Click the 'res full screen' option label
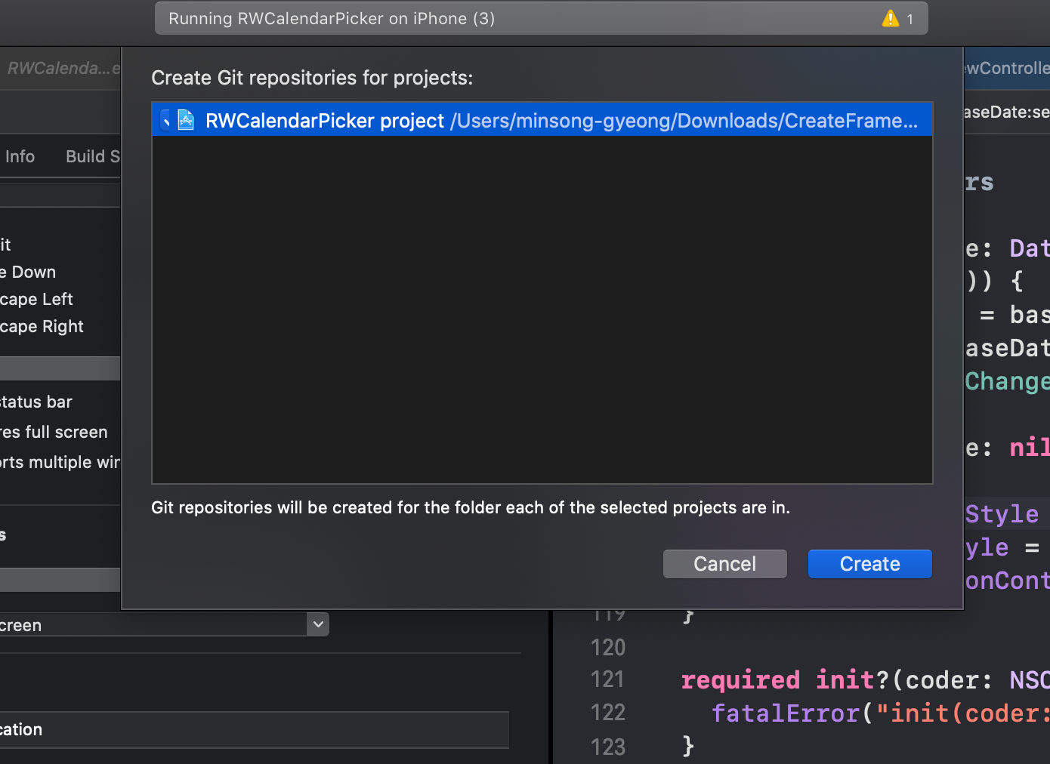1050x764 pixels. [x=54, y=432]
